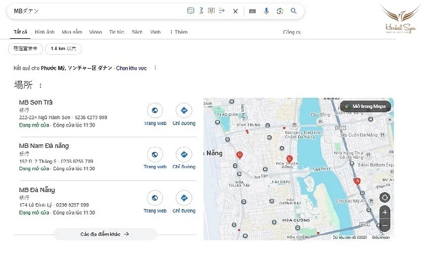This screenshot has height=266, width=426.
Task: Toggle the 1.6 km 以内 filter chip
Action: tap(63, 49)
